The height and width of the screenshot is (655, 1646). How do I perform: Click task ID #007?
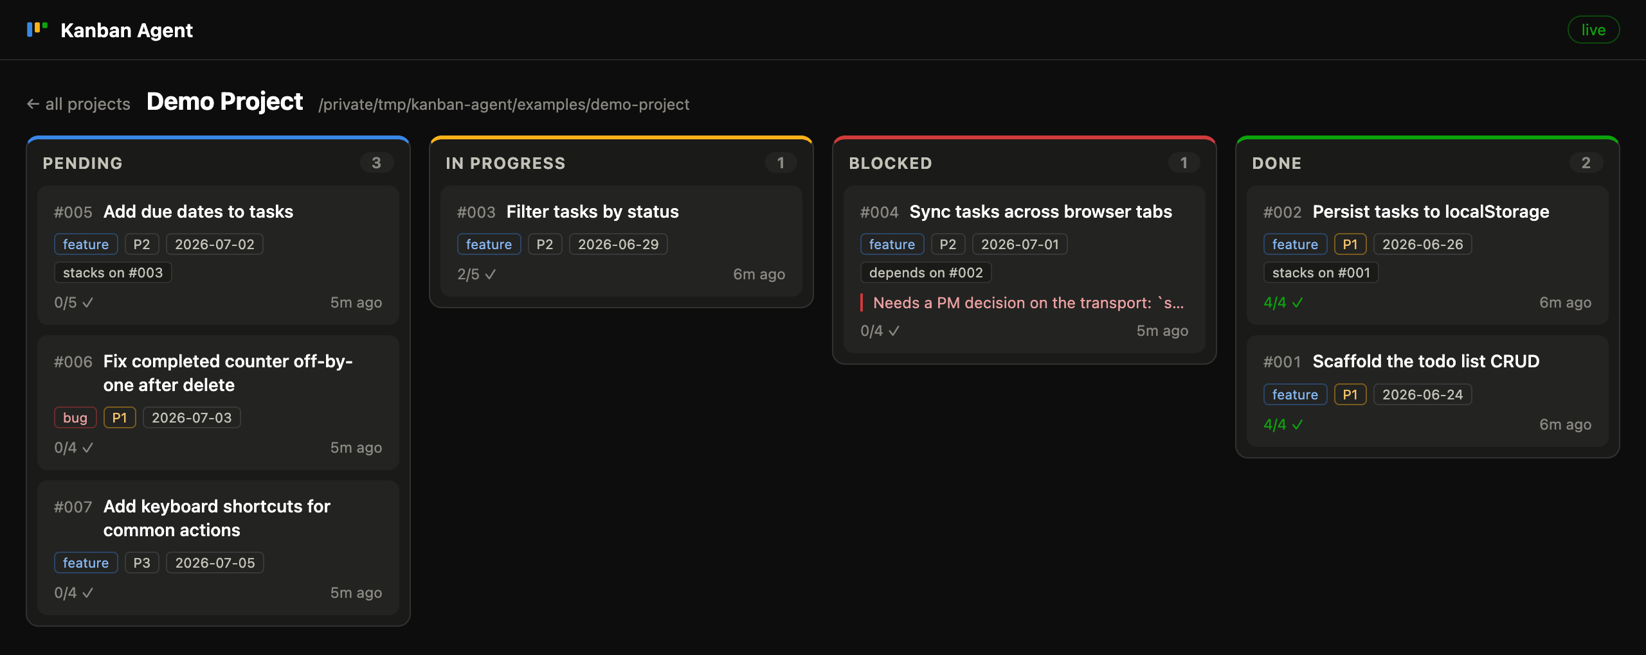(x=73, y=507)
